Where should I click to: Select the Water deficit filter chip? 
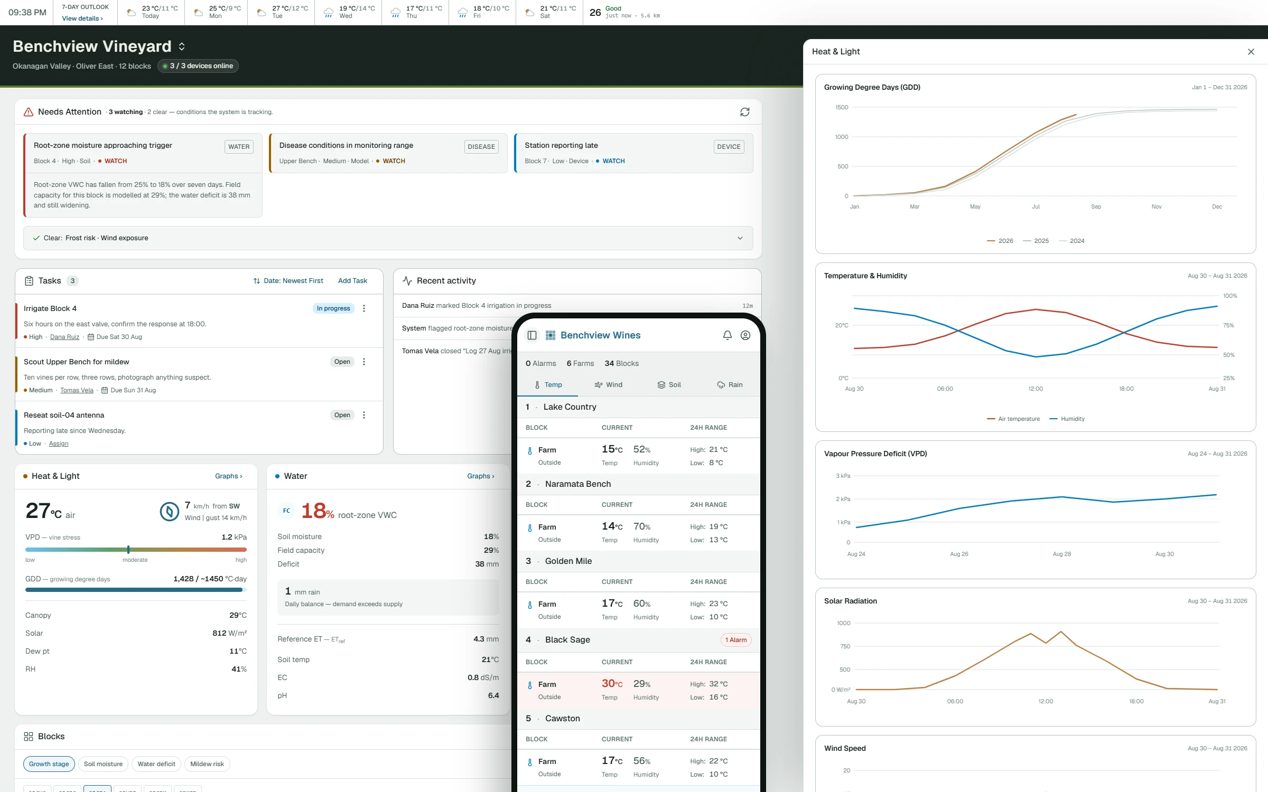156,764
